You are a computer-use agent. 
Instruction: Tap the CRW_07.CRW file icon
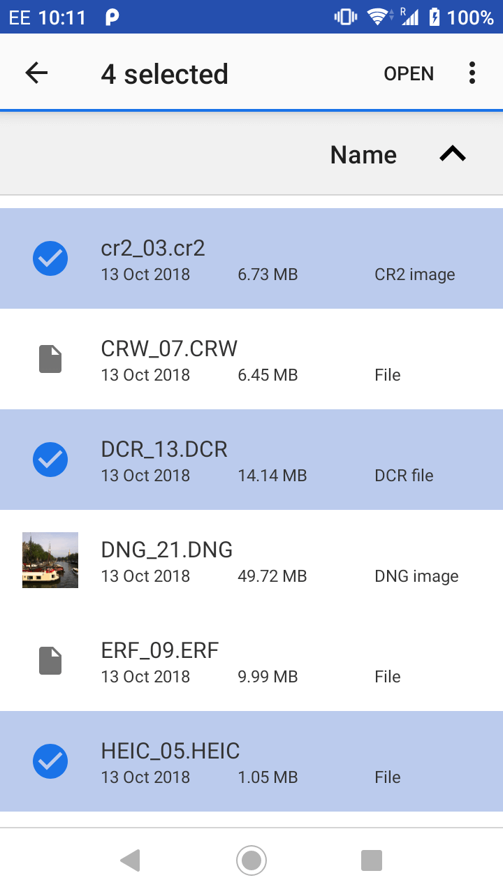click(50, 359)
